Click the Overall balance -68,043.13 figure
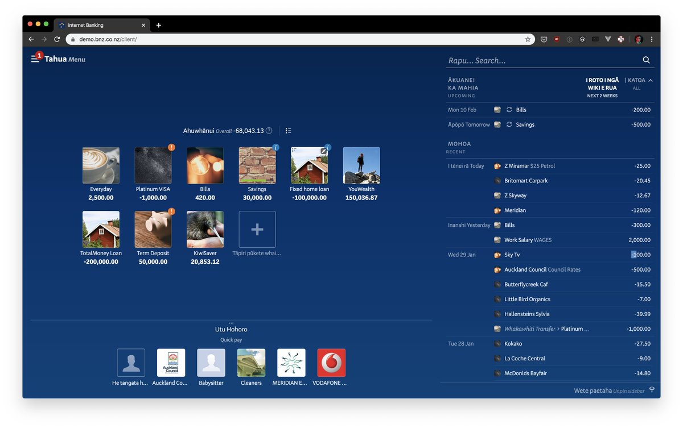The image size is (683, 428). [x=248, y=131]
